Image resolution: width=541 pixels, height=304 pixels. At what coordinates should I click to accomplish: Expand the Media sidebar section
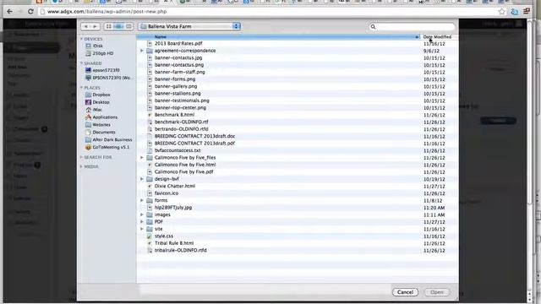[81, 166]
